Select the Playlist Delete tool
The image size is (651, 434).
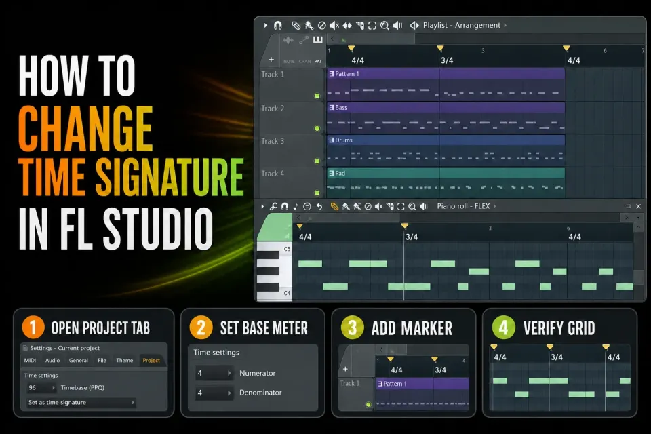(321, 25)
